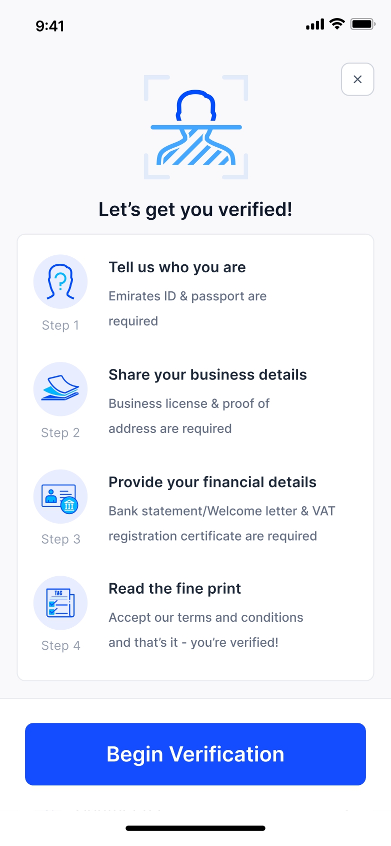This screenshot has height=846, width=391.
Task: Select the "Read the fine print" heading
Action: (174, 589)
